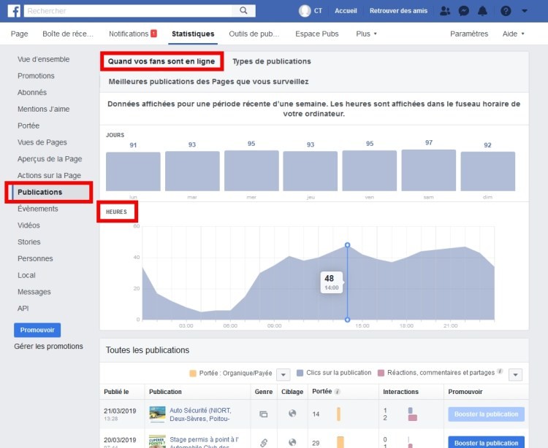Open the CT profile avatar

tap(305, 11)
